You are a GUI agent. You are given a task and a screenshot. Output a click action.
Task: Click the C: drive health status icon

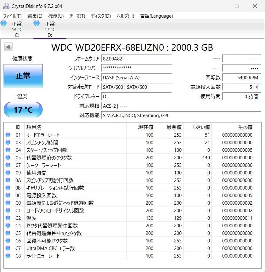(x=3, y=23)
